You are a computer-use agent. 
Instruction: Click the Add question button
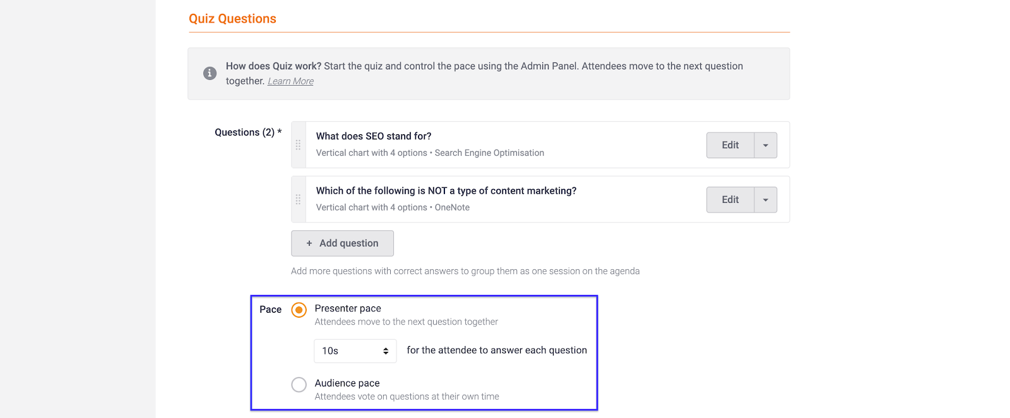[342, 243]
